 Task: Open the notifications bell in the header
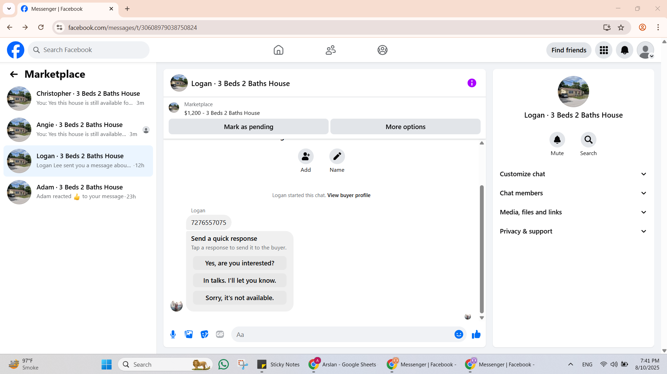pyautogui.click(x=625, y=50)
